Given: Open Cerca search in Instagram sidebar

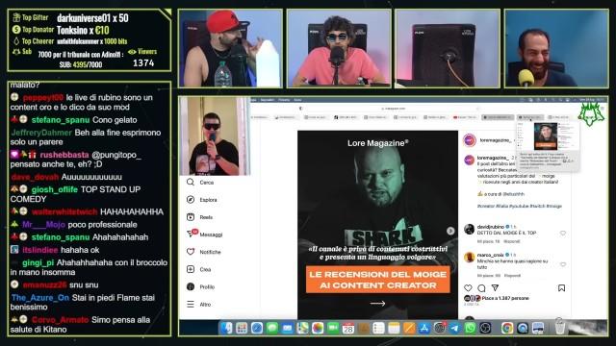Looking at the screenshot, I should (200, 183).
